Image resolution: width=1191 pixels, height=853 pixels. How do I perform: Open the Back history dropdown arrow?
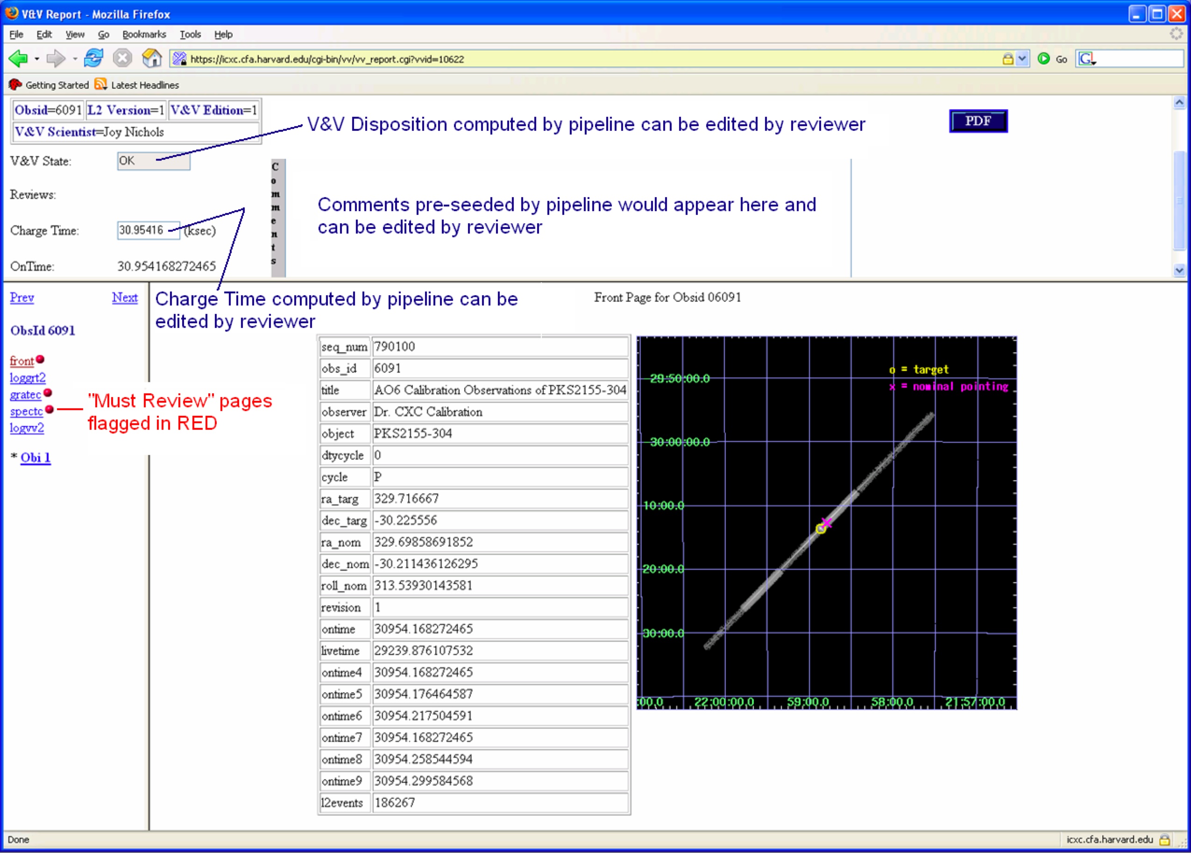37,59
